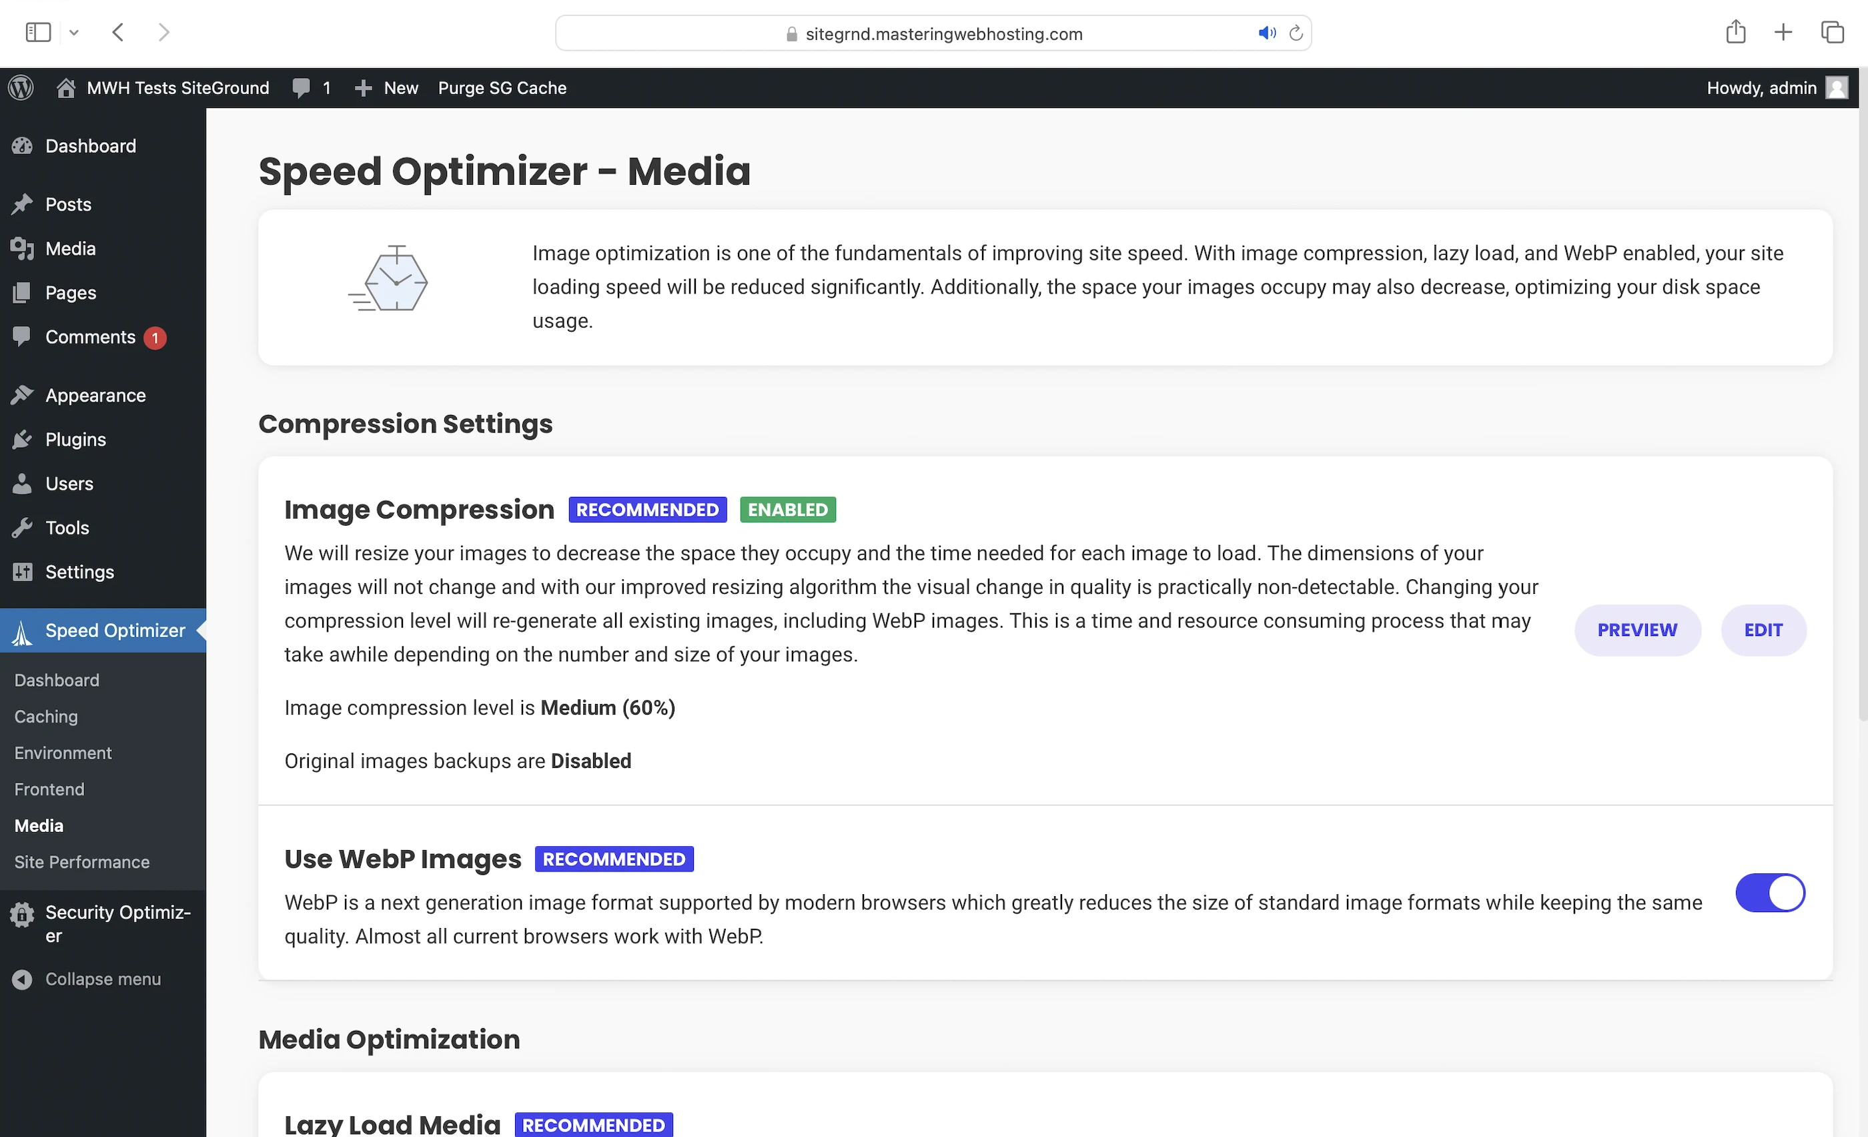Screen dimensions: 1868x1137
Task: Reload the page with refresh icon
Action: click(1296, 33)
